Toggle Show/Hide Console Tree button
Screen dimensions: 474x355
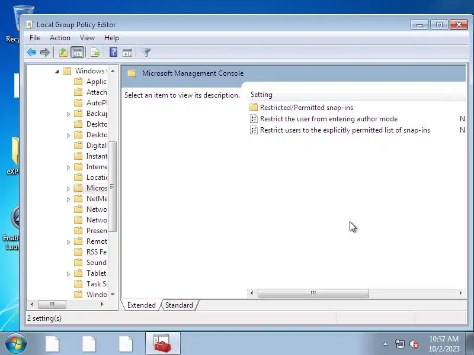point(77,53)
